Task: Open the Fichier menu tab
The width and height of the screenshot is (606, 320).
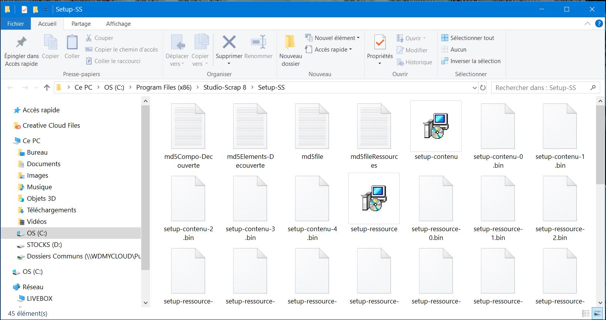Action: point(15,23)
